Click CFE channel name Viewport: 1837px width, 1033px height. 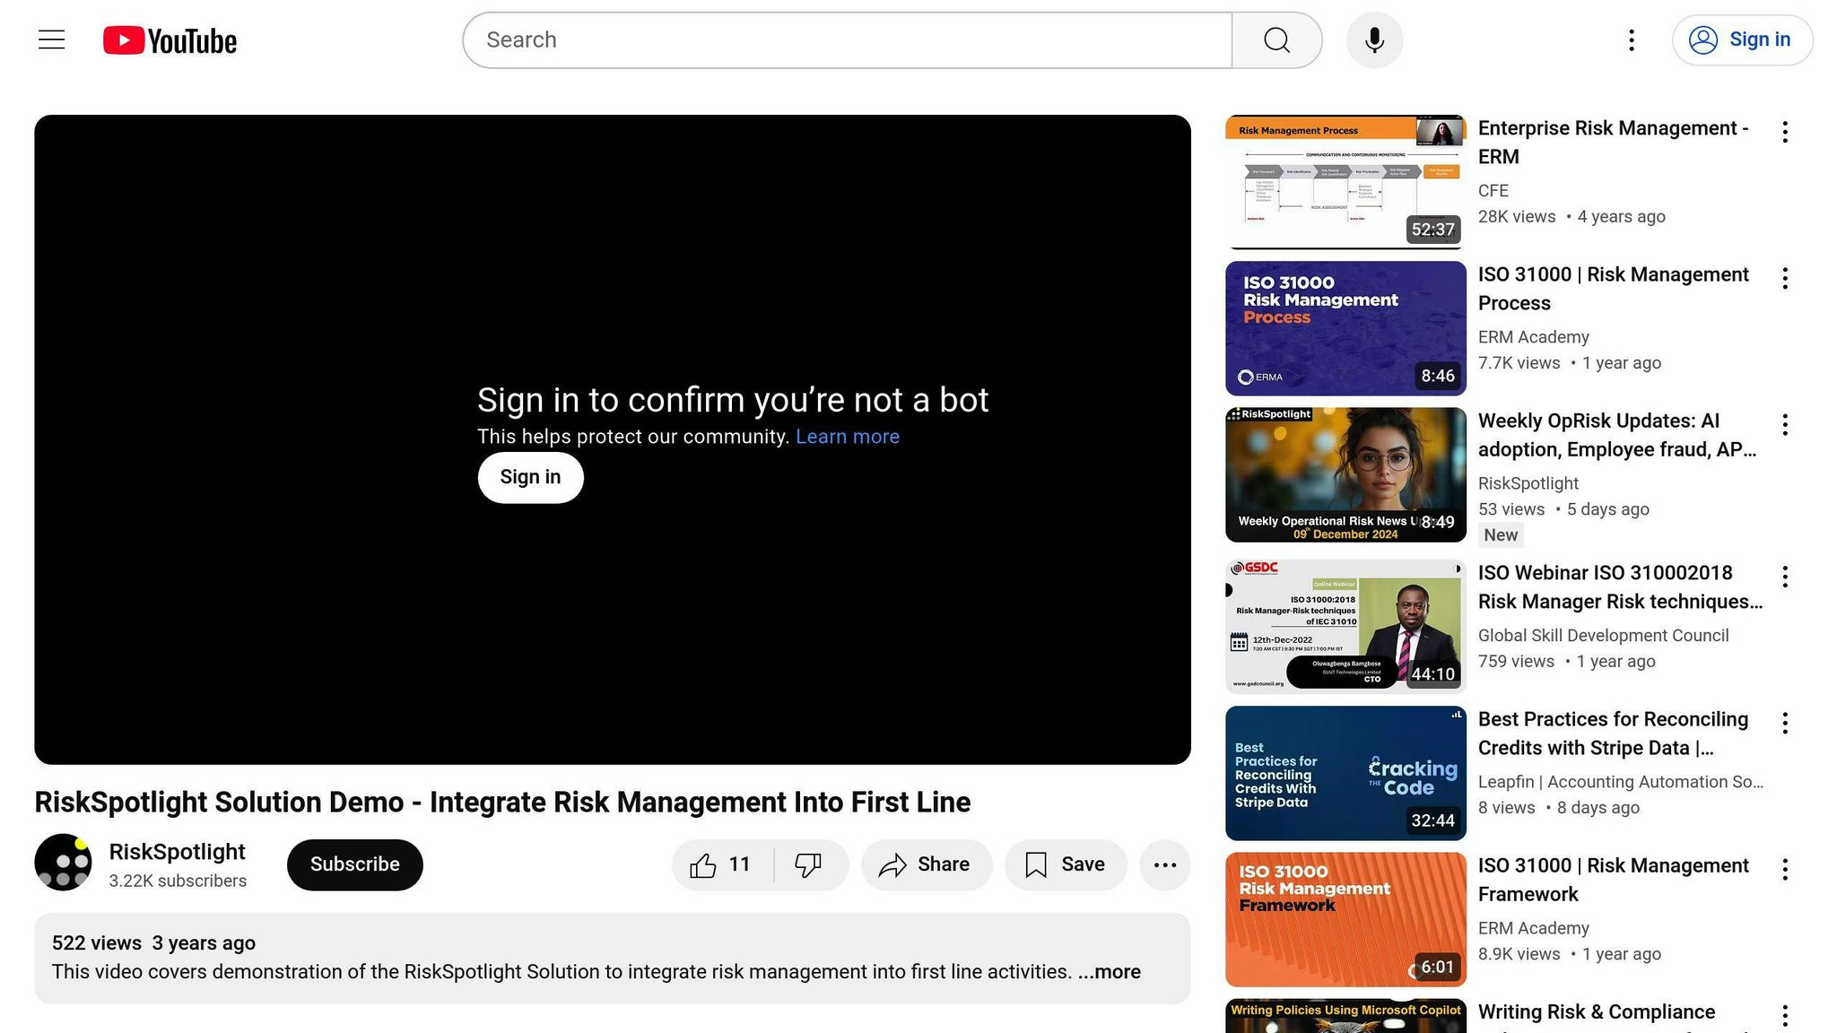[1493, 191]
